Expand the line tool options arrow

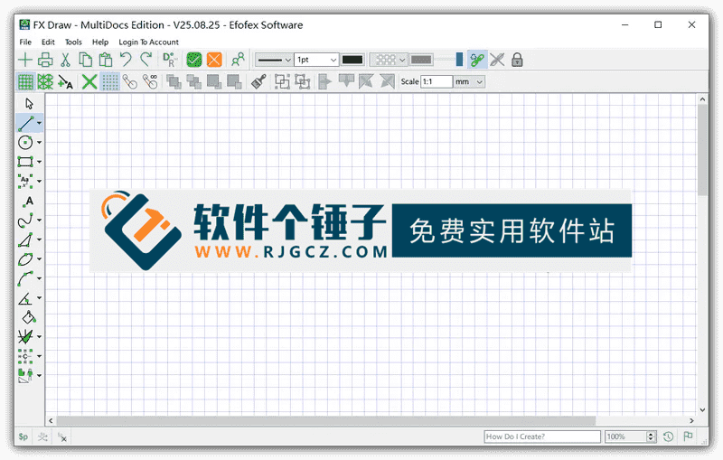point(39,123)
